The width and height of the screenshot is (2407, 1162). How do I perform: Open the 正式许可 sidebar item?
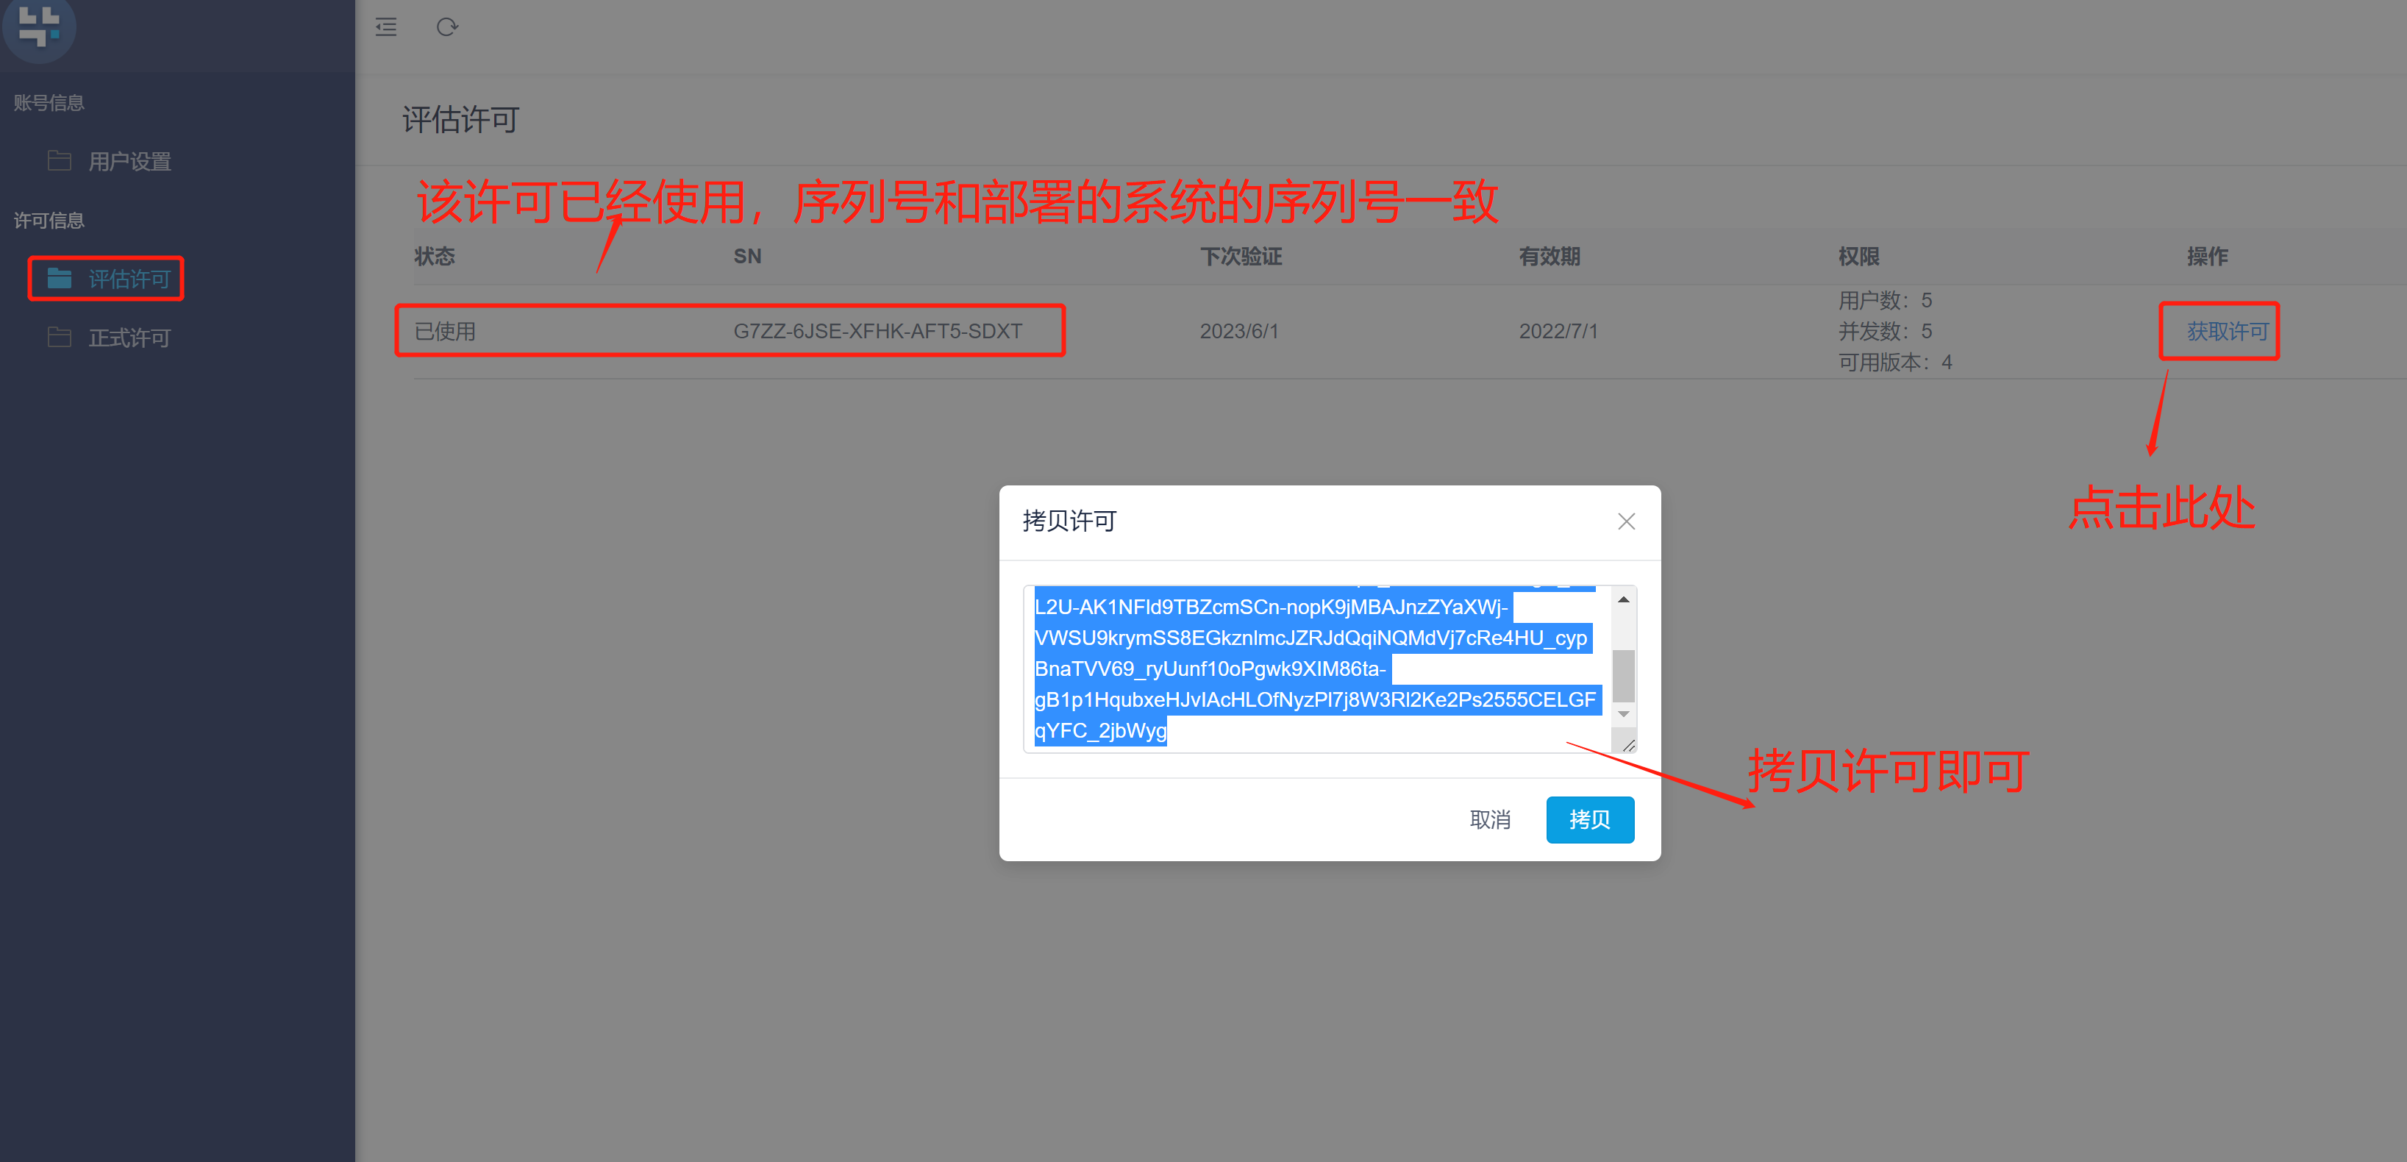[x=129, y=338]
